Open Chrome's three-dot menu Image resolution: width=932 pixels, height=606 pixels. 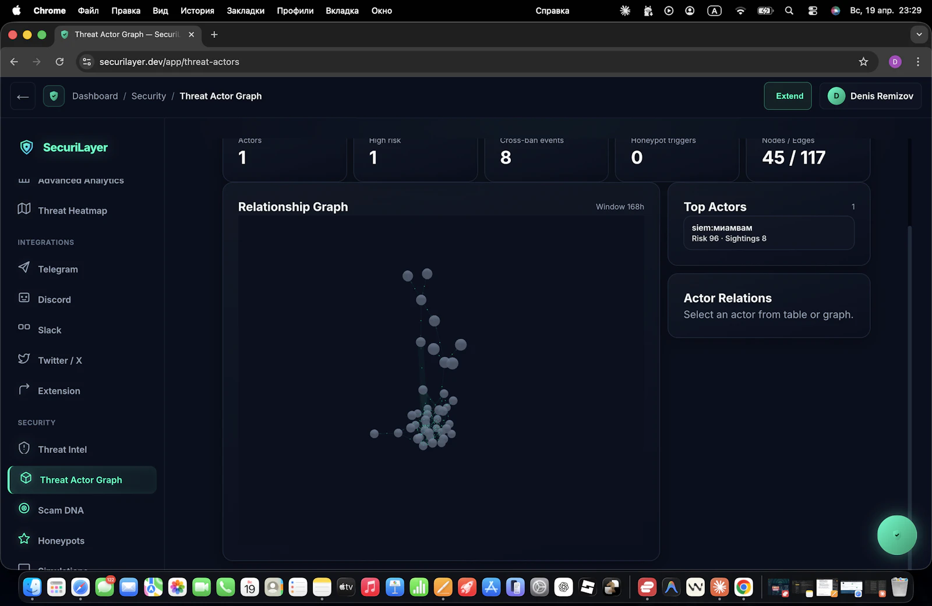[x=917, y=62]
